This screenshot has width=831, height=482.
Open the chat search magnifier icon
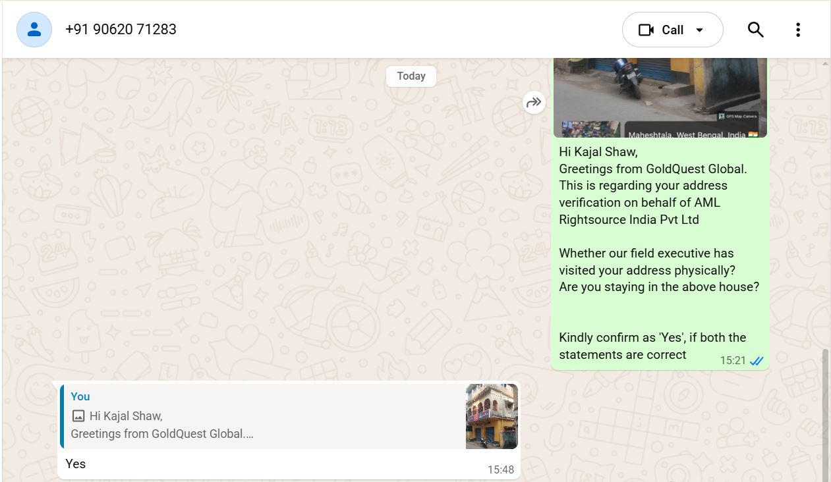(755, 30)
